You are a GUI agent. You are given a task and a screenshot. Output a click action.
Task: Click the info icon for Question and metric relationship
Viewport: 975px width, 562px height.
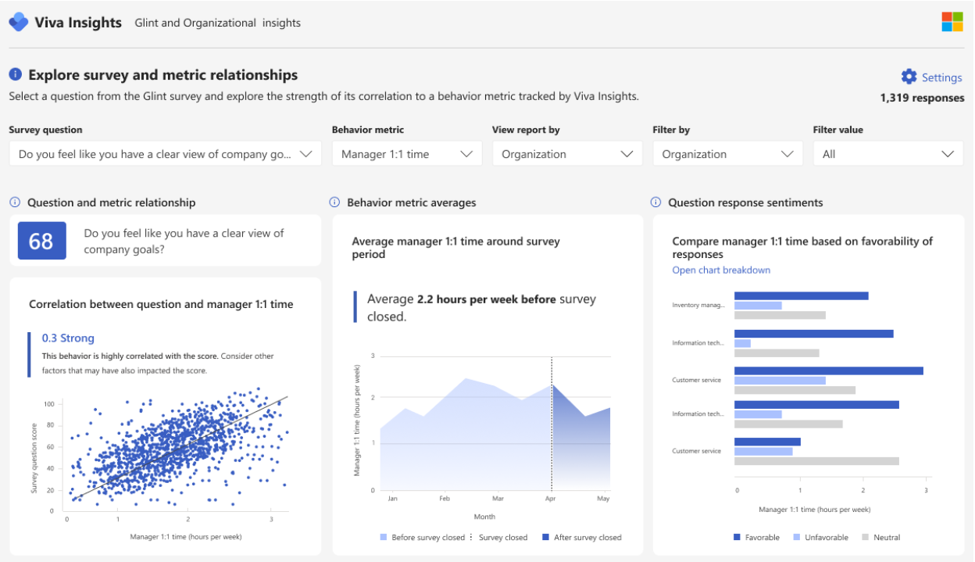15,202
